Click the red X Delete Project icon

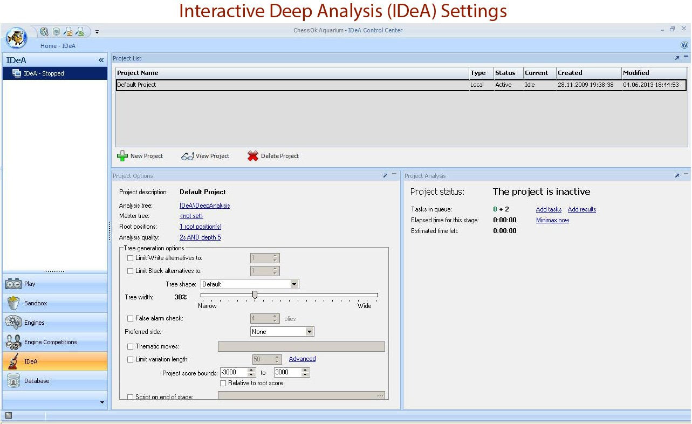pos(252,156)
